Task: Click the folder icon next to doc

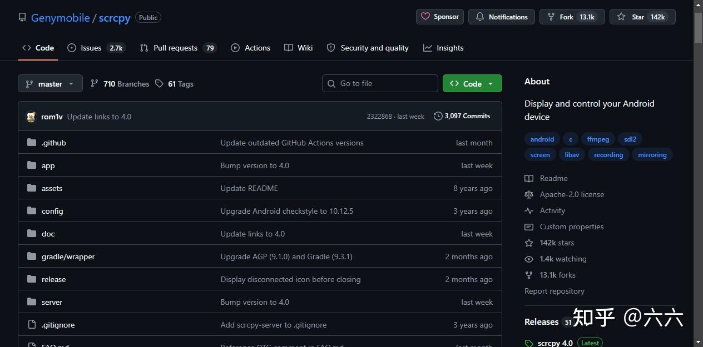Action: 32,234
